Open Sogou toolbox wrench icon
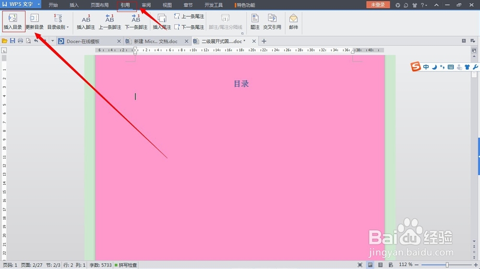Image resolution: width=480 pixels, height=269 pixels. 475,67
